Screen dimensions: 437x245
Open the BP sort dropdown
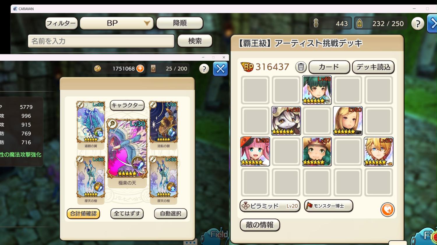pyautogui.click(x=117, y=23)
